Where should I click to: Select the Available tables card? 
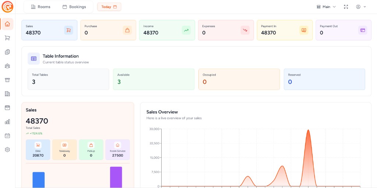154,79
